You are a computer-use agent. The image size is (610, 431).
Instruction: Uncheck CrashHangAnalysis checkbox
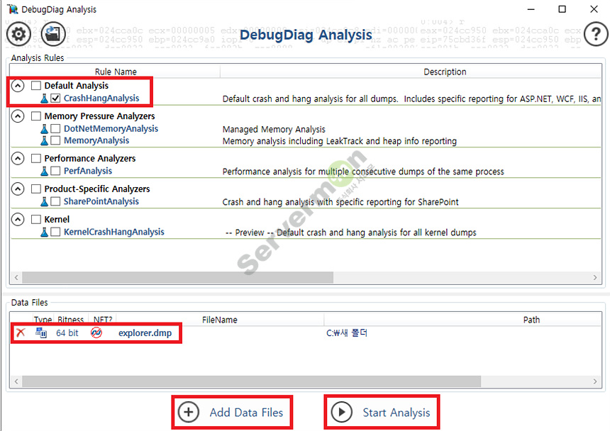[x=55, y=99]
